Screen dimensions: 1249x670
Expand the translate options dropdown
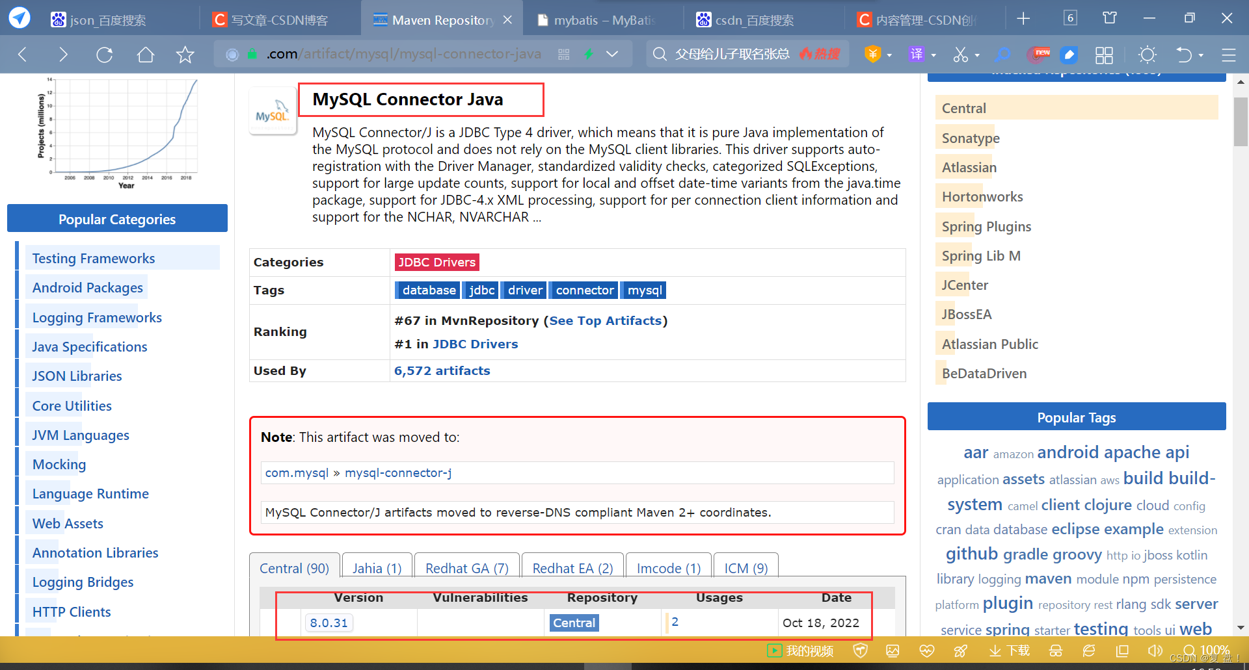tap(933, 55)
